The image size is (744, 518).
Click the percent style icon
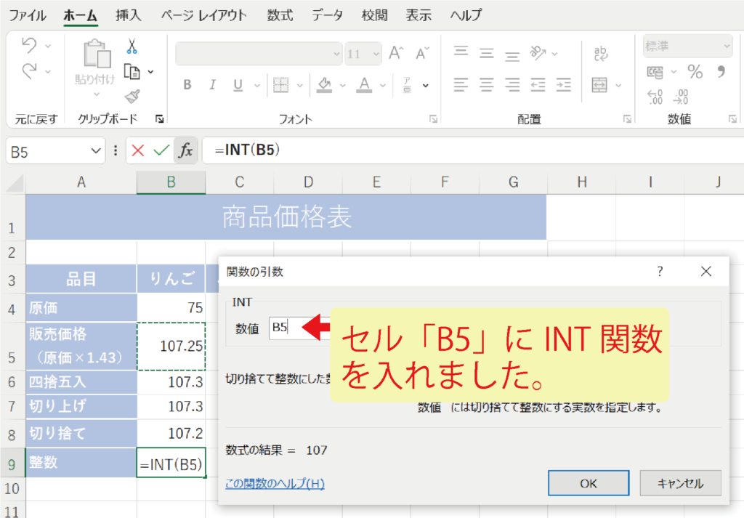click(695, 72)
